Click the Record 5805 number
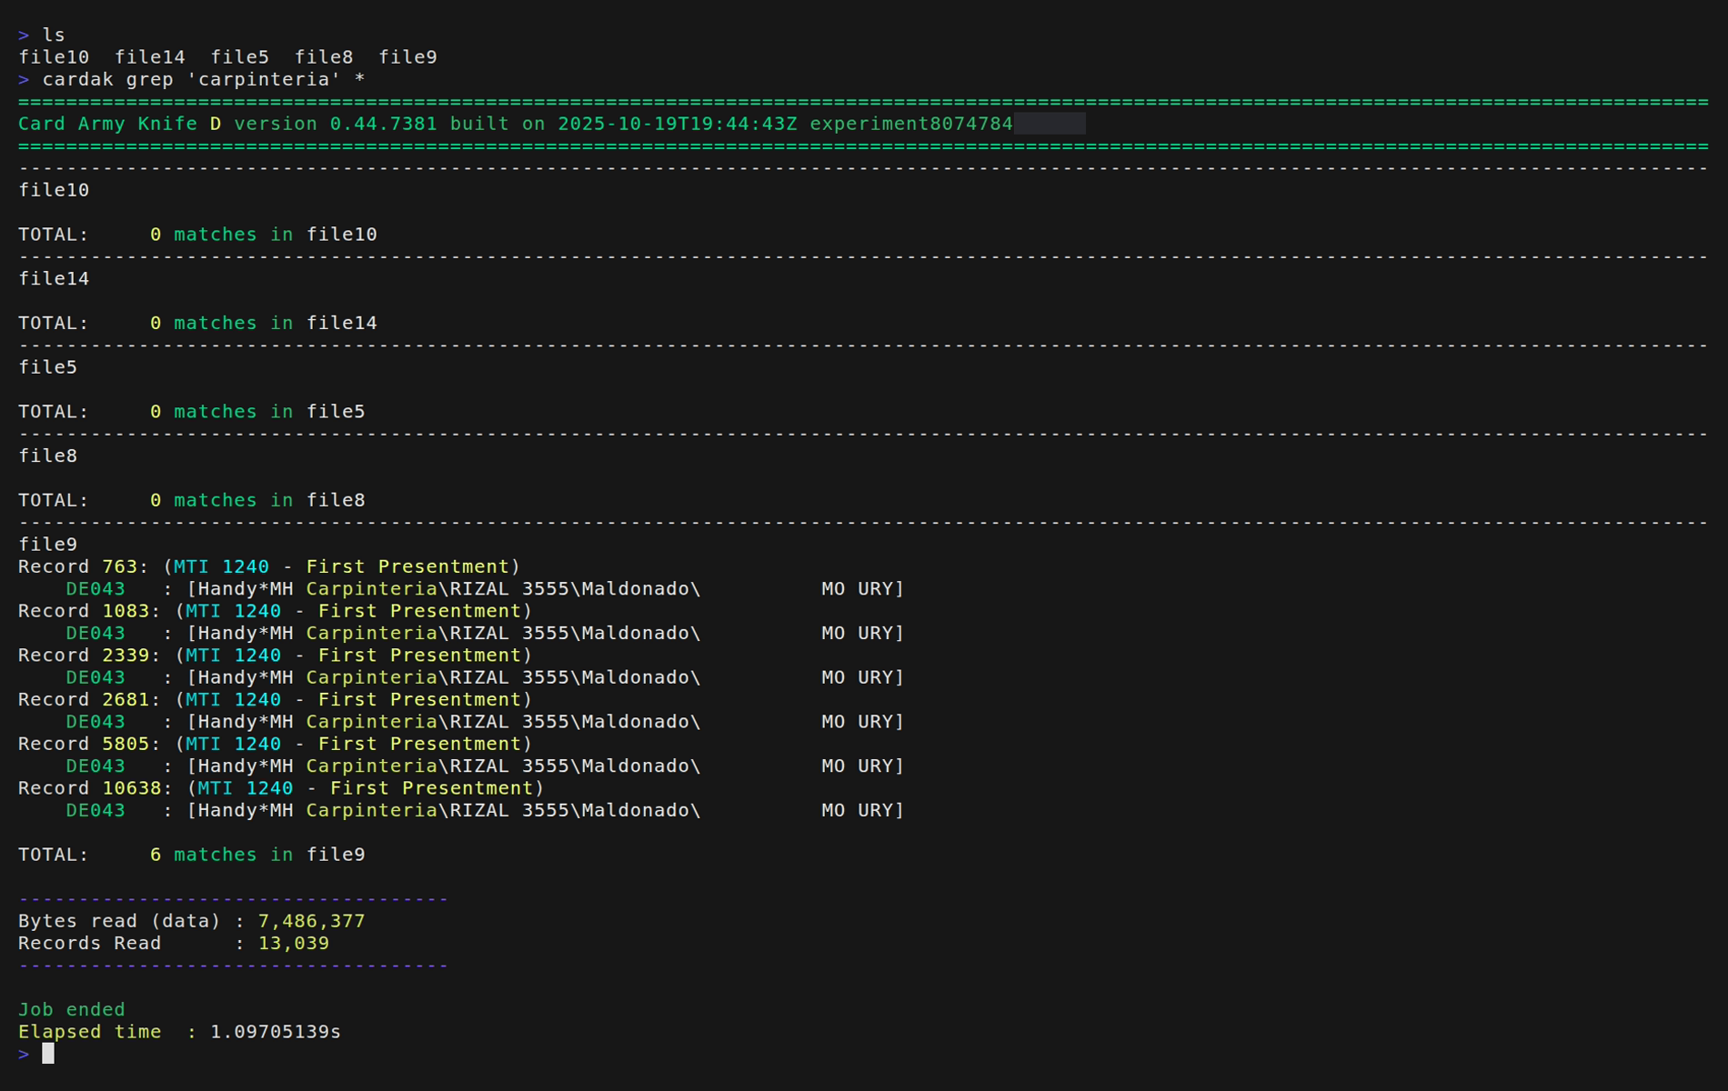 [126, 744]
